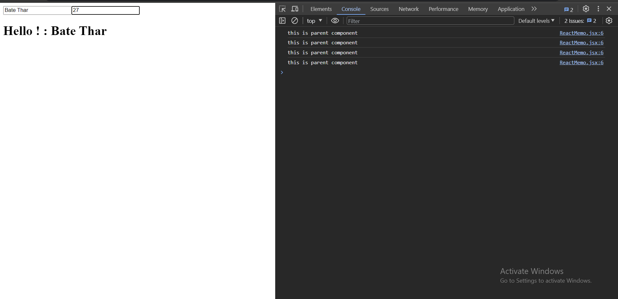The image size is (618, 299).
Task: Focus the name input containing Bate Thar
Action: 37,10
